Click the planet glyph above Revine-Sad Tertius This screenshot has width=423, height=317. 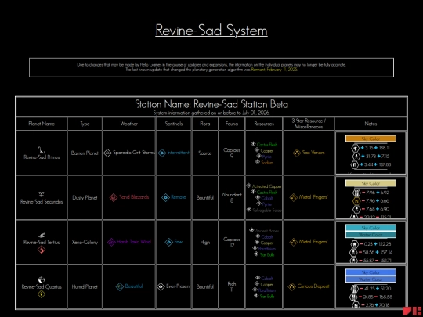pos(42,236)
